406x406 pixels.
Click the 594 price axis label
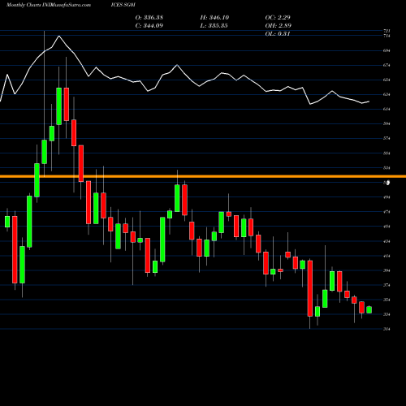[387, 123]
